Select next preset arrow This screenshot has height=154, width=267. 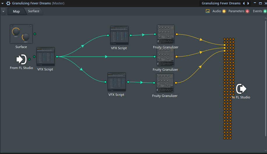pos(248,3)
